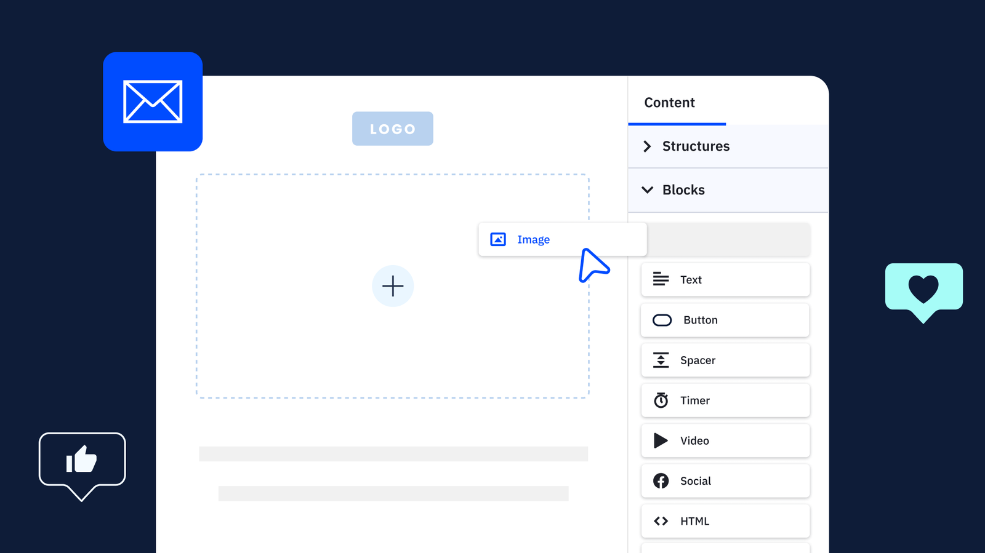Click the Image block label
The height and width of the screenshot is (553, 985).
point(533,239)
